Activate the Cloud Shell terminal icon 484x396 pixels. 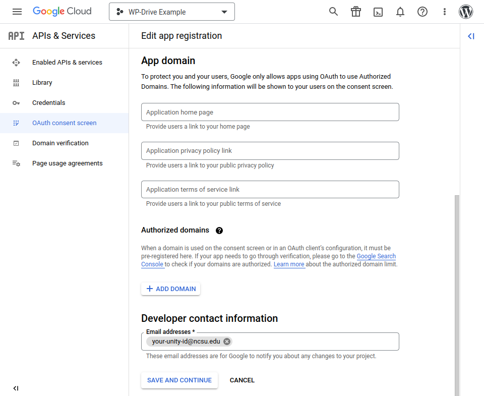[x=378, y=11]
